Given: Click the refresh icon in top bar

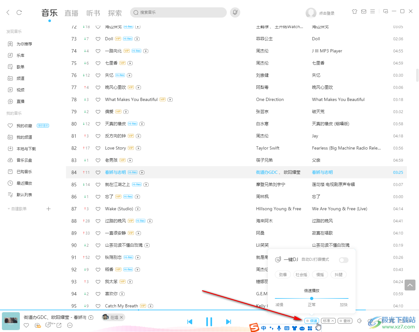Looking at the screenshot, I should 19,12.
